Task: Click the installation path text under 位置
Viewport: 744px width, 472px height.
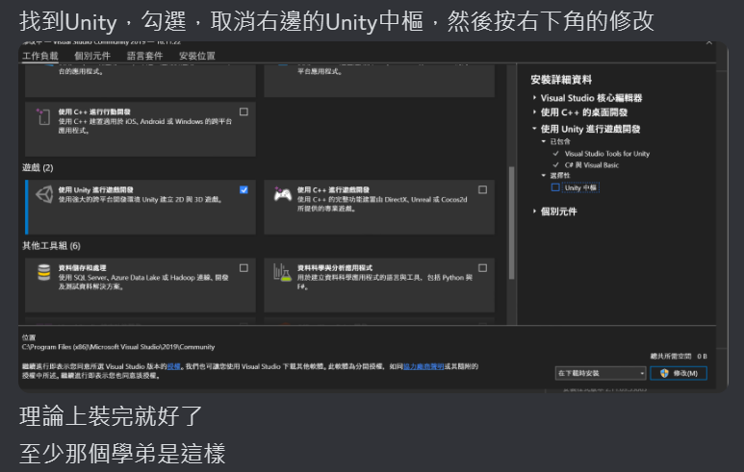Action: [x=118, y=347]
